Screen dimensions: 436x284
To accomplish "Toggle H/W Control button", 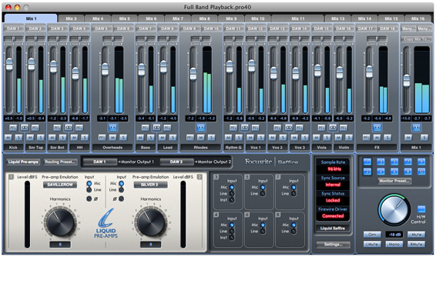I will (421, 209).
